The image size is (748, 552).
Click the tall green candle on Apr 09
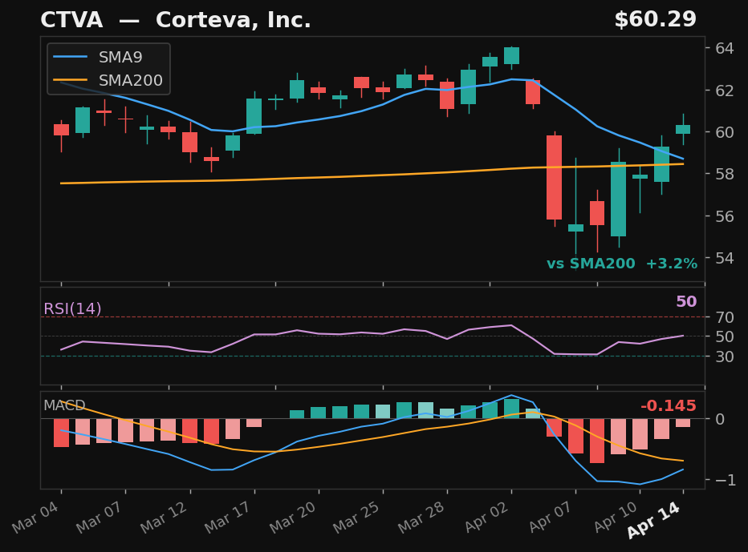(618, 199)
